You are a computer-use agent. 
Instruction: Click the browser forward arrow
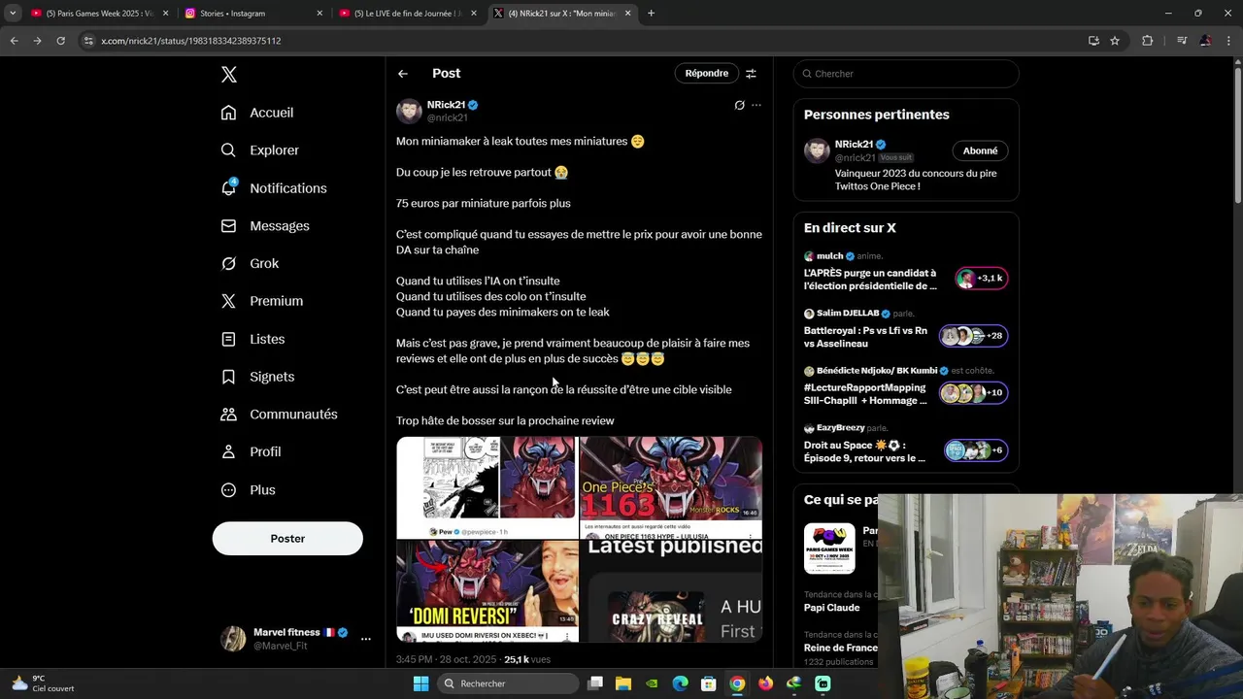37,41
